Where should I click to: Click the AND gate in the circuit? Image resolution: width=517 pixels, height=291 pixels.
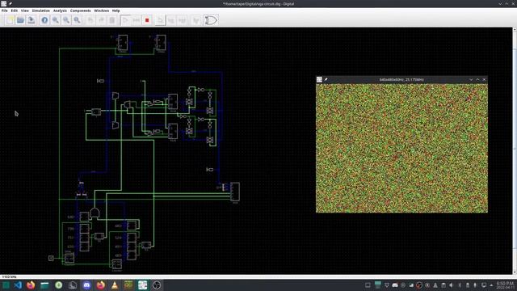[x=95, y=213]
